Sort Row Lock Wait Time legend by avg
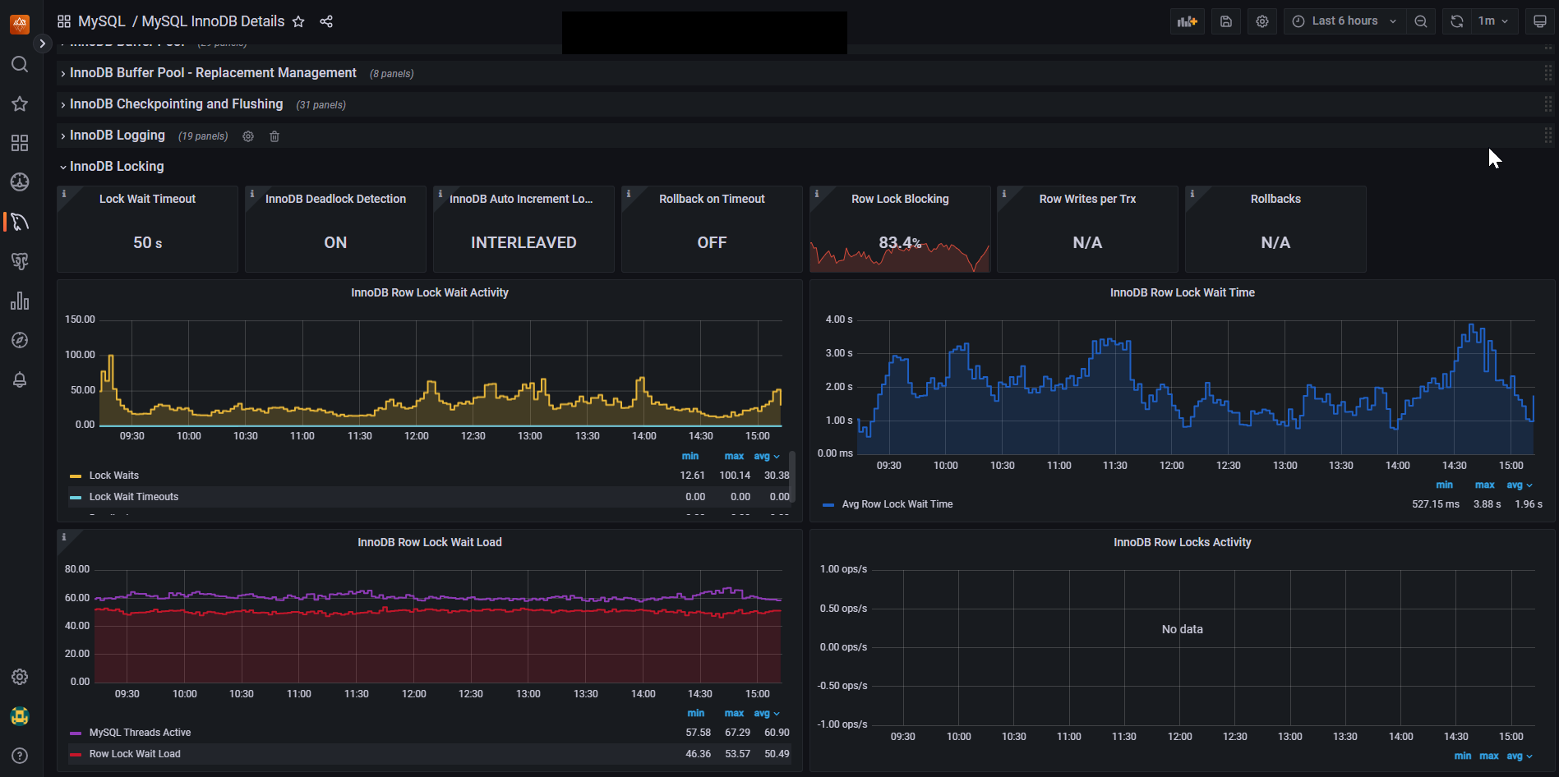 pos(1519,485)
